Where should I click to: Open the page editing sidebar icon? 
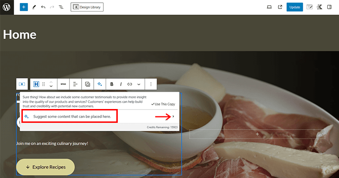click(310, 7)
